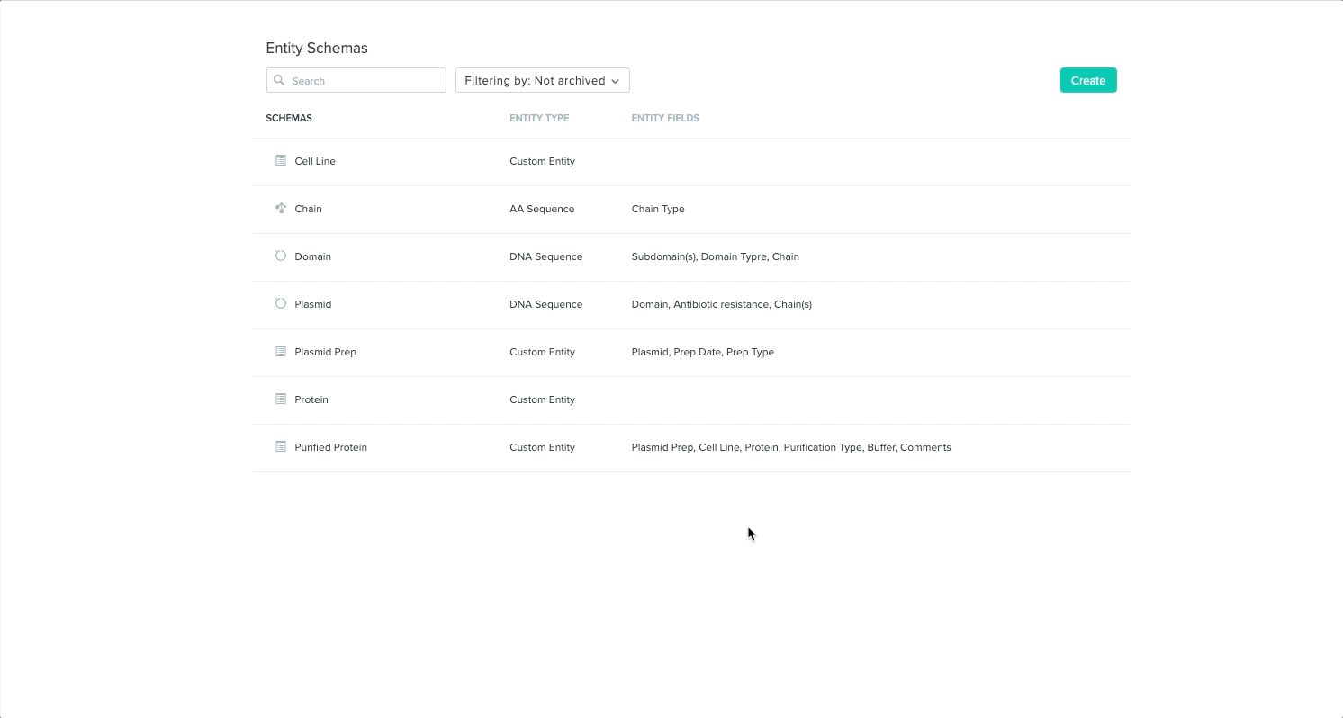
Task: Click Purified Protein's fields list ending in Comments
Action: pos(791,447)
